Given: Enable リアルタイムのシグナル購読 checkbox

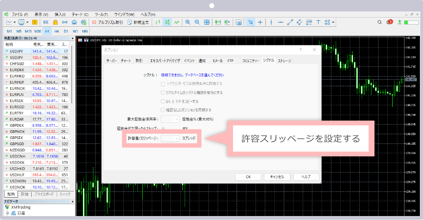Looking at the screenshot, I should [163, 92].
